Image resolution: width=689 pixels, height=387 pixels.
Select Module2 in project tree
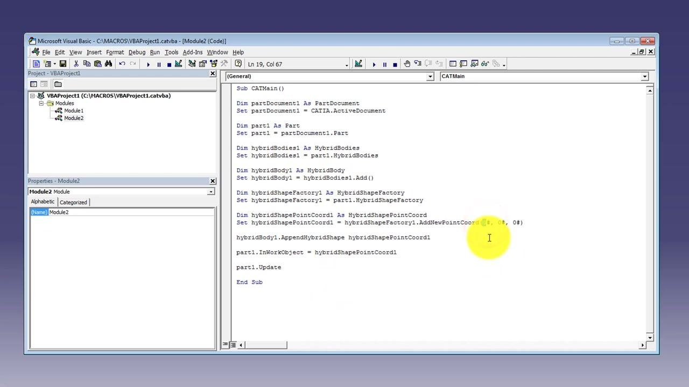pos(74,118)
